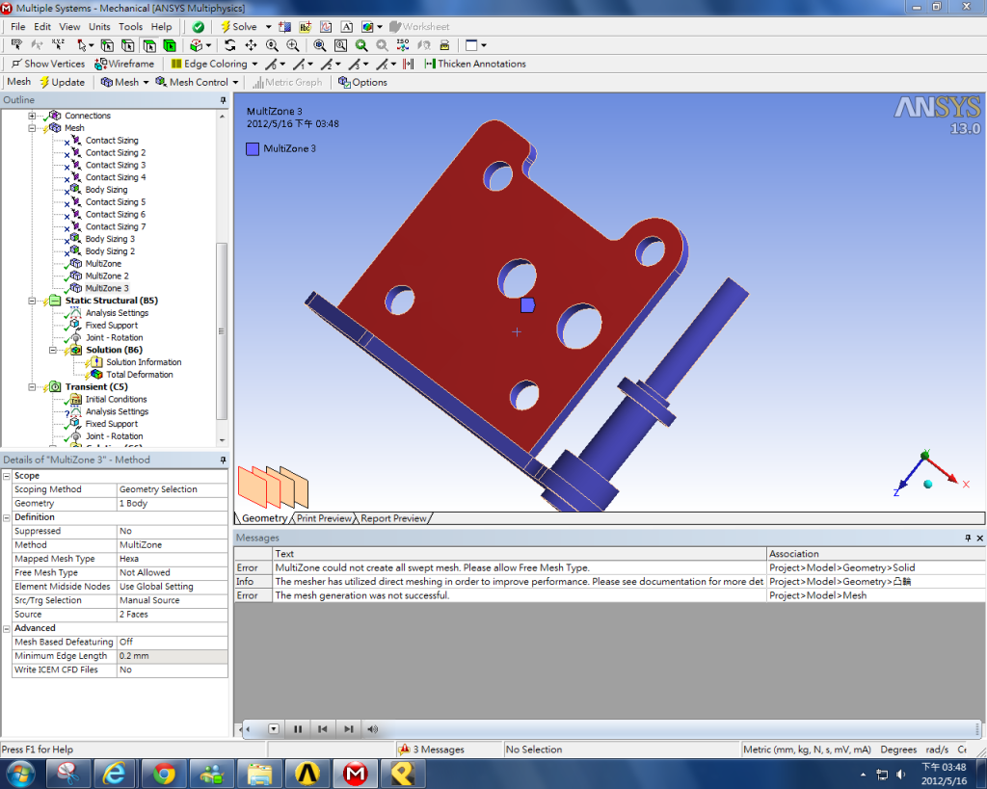Select the Rotate view tool
The height and width of the screenshot is (789, 987).
(x=229, y=45)
